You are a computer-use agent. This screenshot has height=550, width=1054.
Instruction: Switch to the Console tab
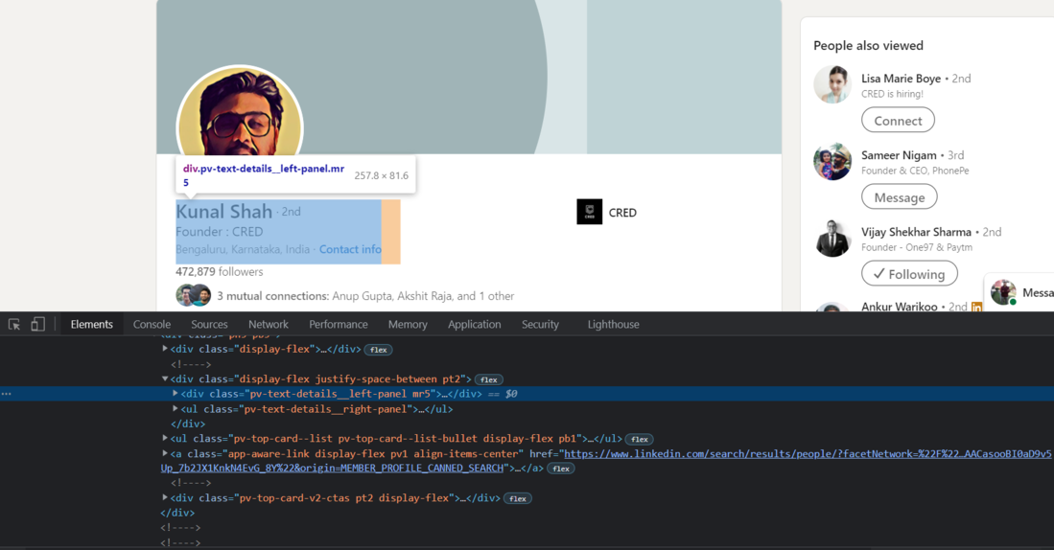pos(152,325)
